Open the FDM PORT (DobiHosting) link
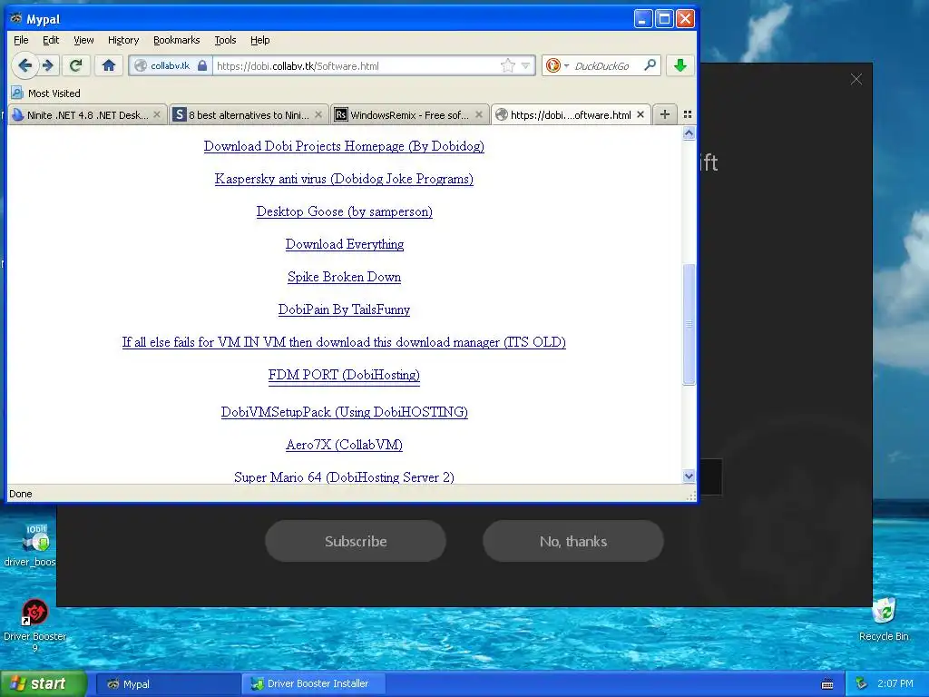The height and width of the screenshot is (697, 929). point(344,375)
